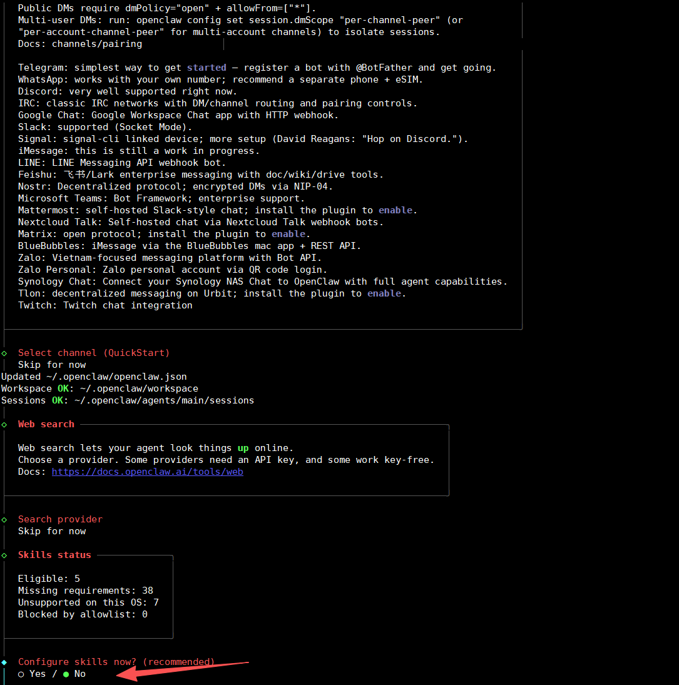Click the 'Configure skills now? (recommended)' prompt
The width and height of the screenshot is (679, 685).
116,662
